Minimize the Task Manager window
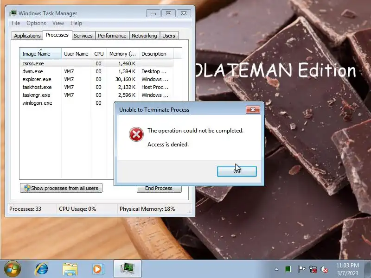Image resolution: width=371 pixels, height=278 pixels. click(153, 13)
